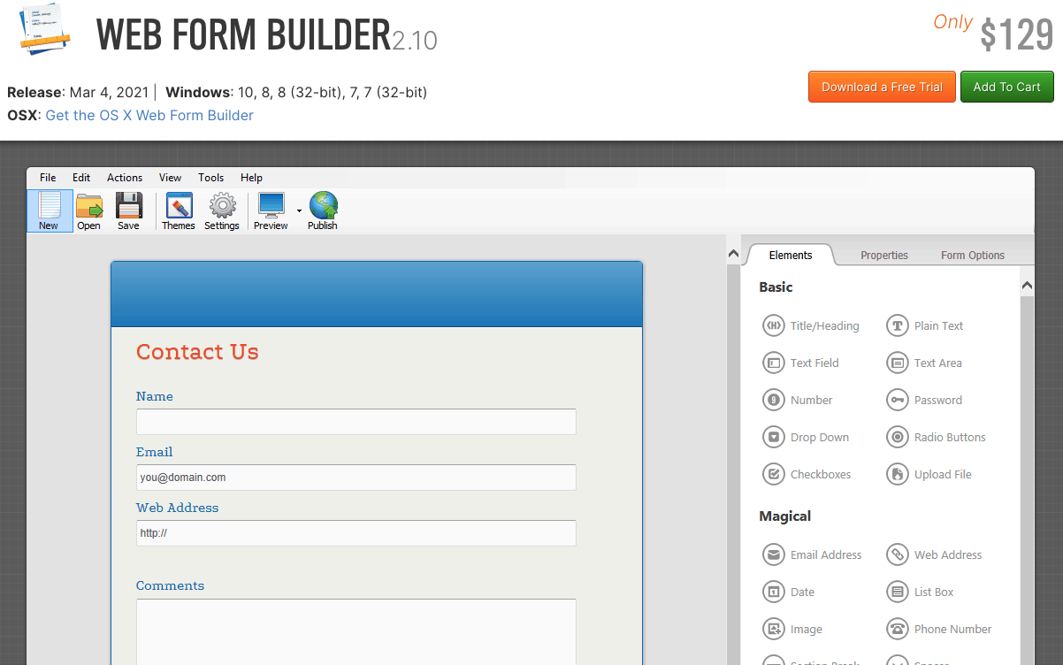Switch to the Properties tab

[x=883, y=256]
